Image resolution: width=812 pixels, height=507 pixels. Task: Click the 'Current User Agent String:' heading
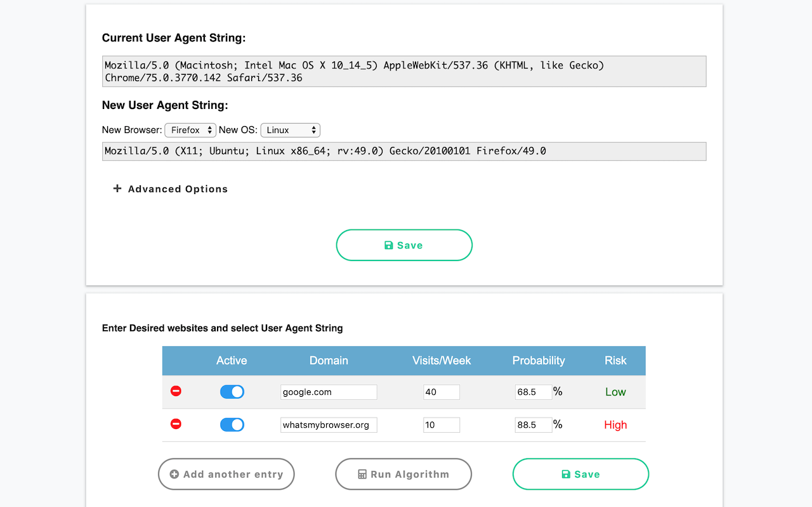coord(174,38)
